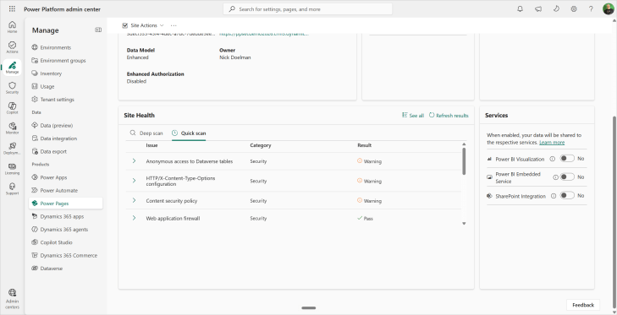This screenshot has width=617, height=315.
Task: Open Copilot in left rail
Action: coord(12,108)
